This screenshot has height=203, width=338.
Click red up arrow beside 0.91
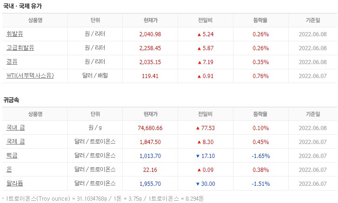199,75
